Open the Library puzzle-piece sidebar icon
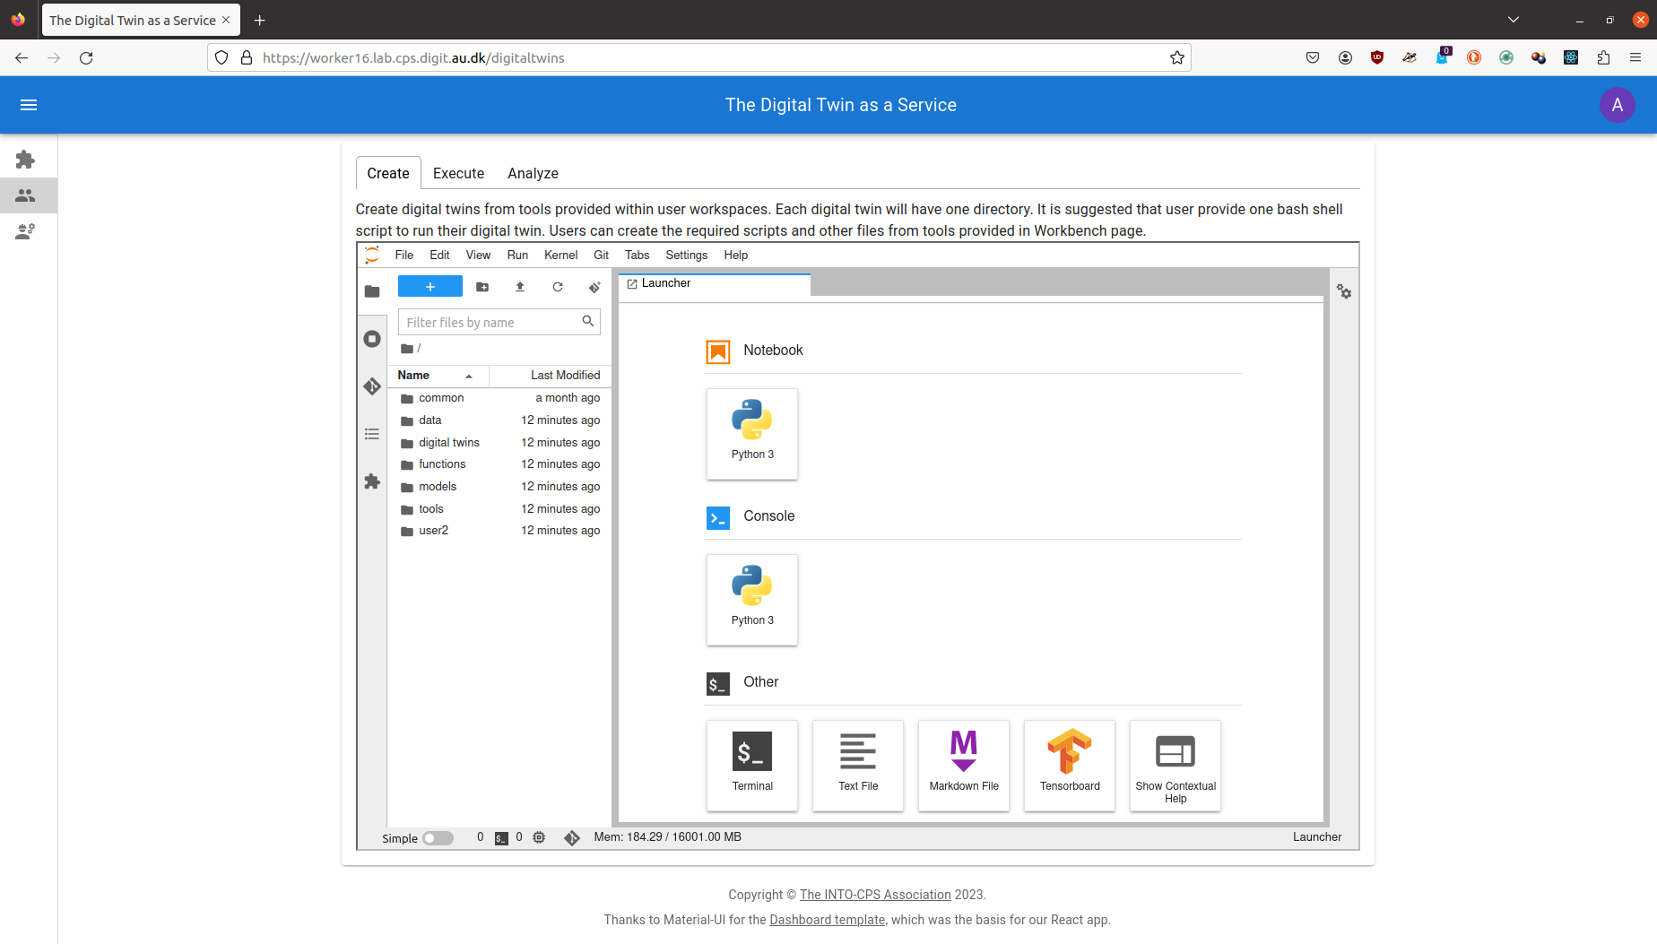The image size is (1657, 944). click(25, 160)
